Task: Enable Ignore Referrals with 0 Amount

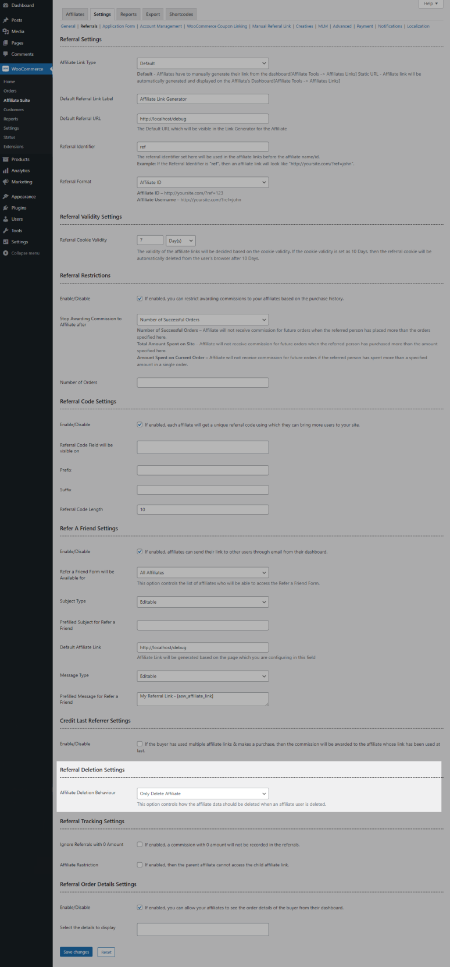Action: [x=140, y=844]
